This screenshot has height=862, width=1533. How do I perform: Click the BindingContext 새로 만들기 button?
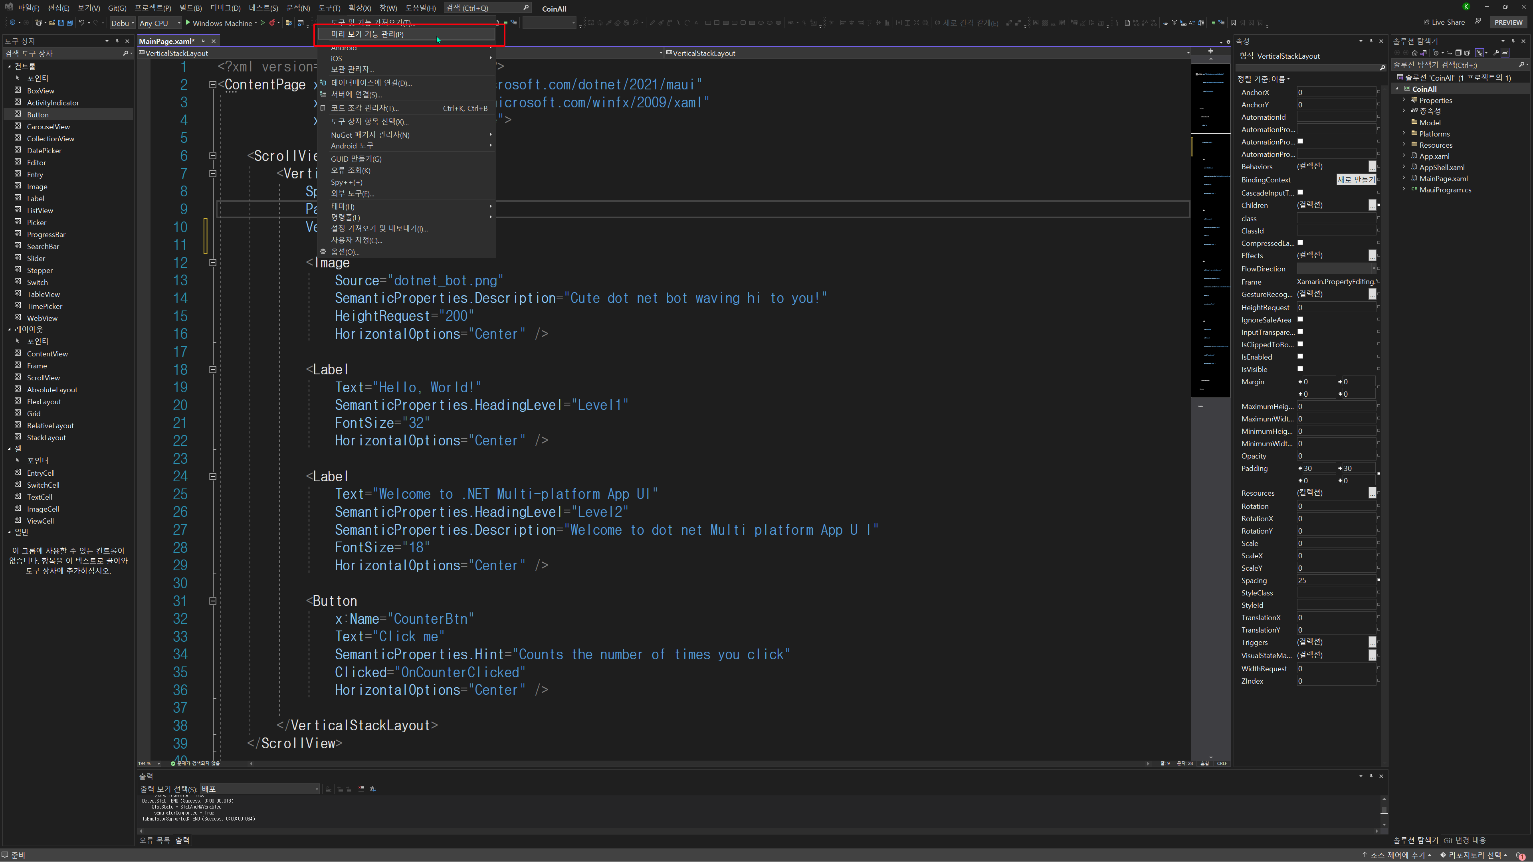(x=1356, y=180)
